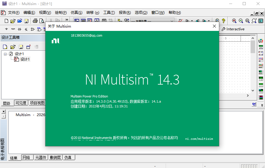Screen dimensions: 265x168
Task: Switch to full screen view icon
Action: click(261, 21)
